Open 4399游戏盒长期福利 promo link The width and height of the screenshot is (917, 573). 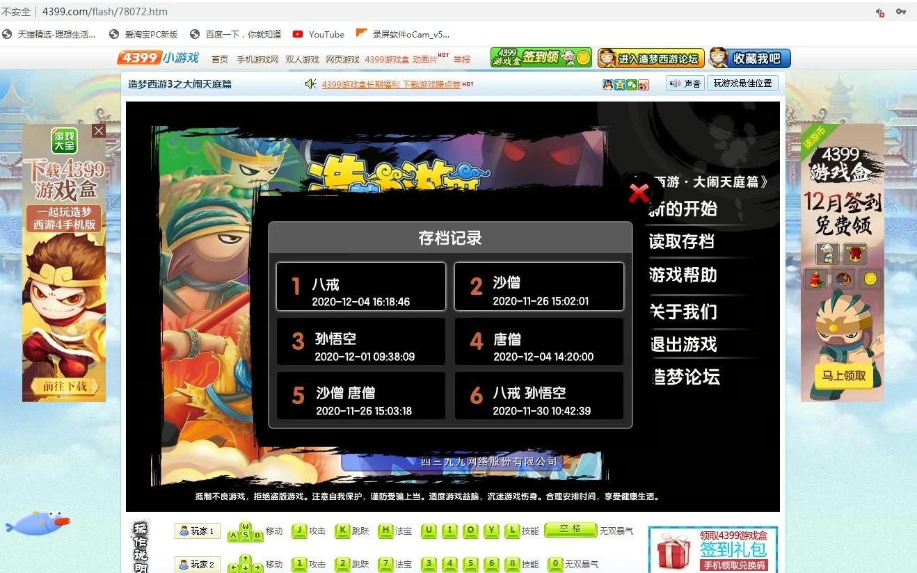[391, 84]
